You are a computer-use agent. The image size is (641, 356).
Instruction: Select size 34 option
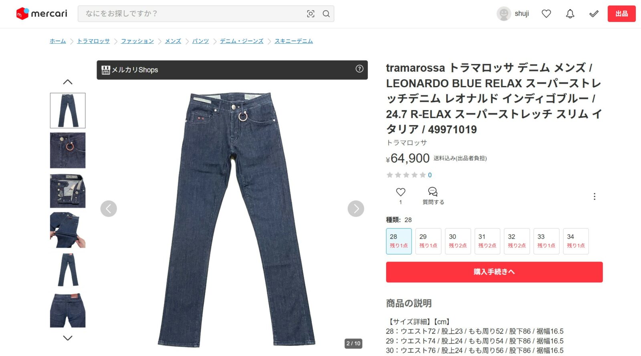tap(576, 241)
